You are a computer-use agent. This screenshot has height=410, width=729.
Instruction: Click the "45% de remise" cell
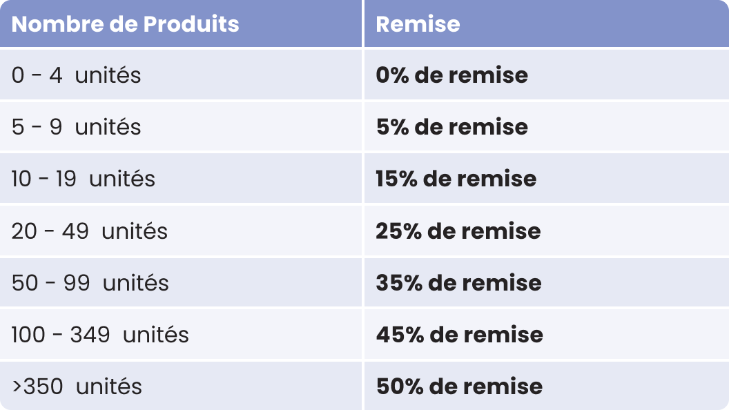click(459, 335)
